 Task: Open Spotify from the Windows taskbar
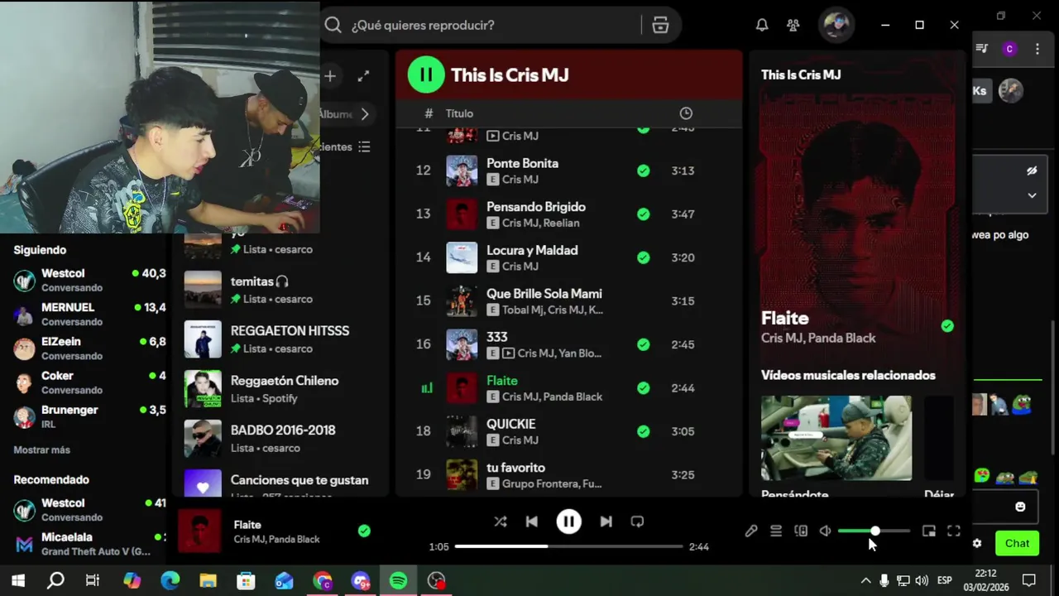coord(398,580)
